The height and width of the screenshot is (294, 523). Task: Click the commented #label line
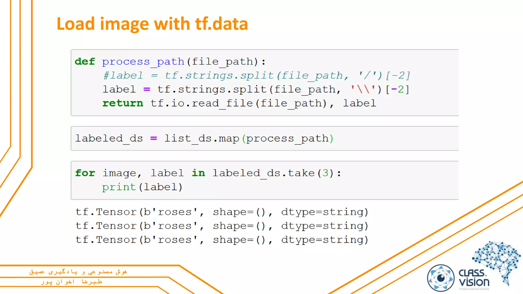pos(256,76)
